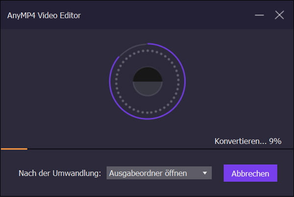This screenshot has height=197, width=294.
Task: Click the 9% percentage indicator
Action: coord(275,141)
